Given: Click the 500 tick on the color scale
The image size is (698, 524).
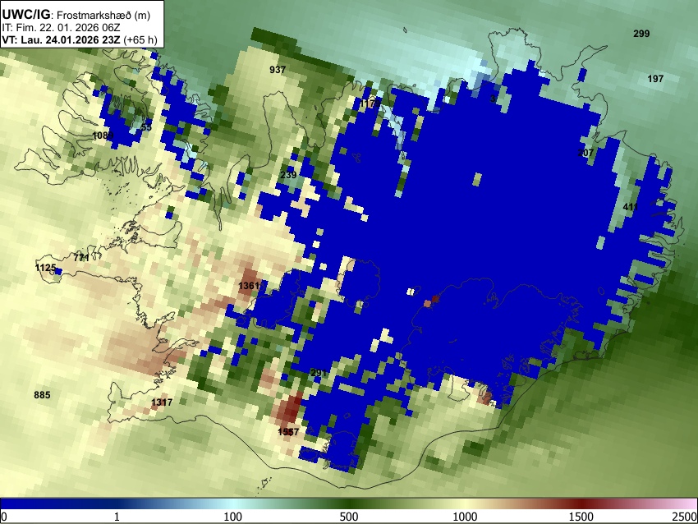Looking at the screenshot, I should (x=349, y=517).
